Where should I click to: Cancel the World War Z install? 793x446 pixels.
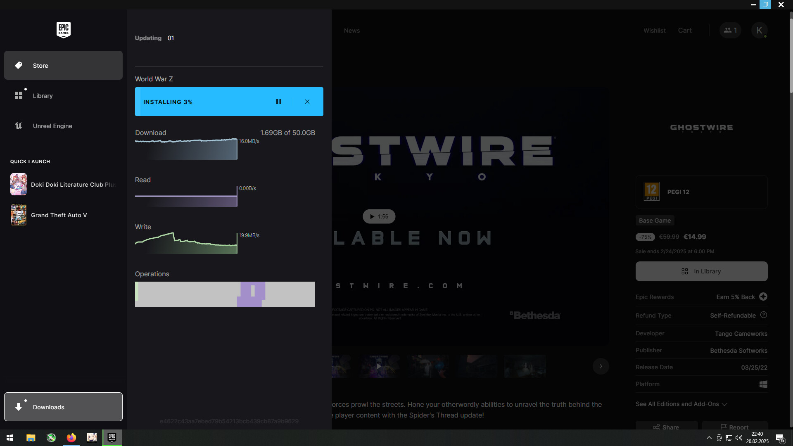click(x=307, y=102)
